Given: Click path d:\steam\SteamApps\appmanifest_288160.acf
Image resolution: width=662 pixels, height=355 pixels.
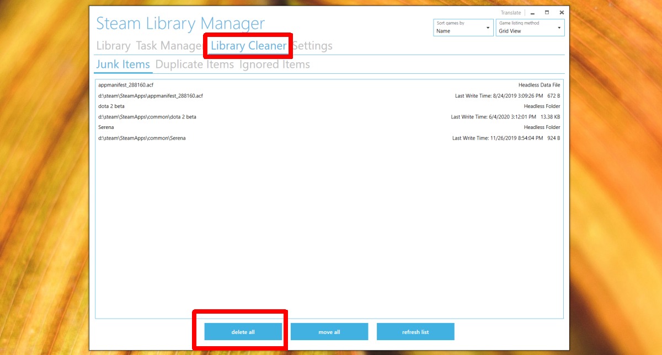Looking at the screenshot, I should (151, 96).
